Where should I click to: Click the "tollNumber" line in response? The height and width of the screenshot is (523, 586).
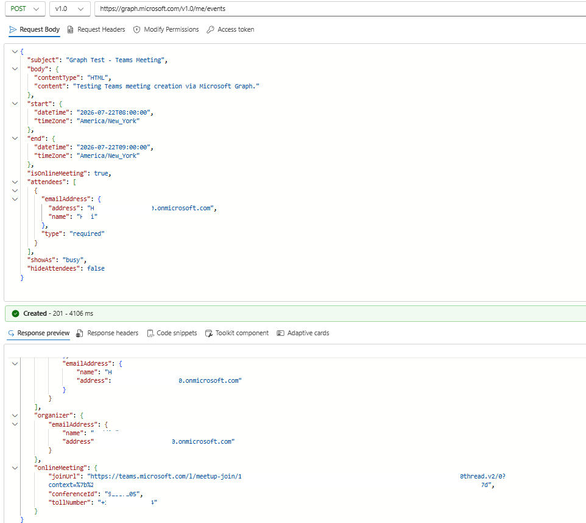pos(103,502)
